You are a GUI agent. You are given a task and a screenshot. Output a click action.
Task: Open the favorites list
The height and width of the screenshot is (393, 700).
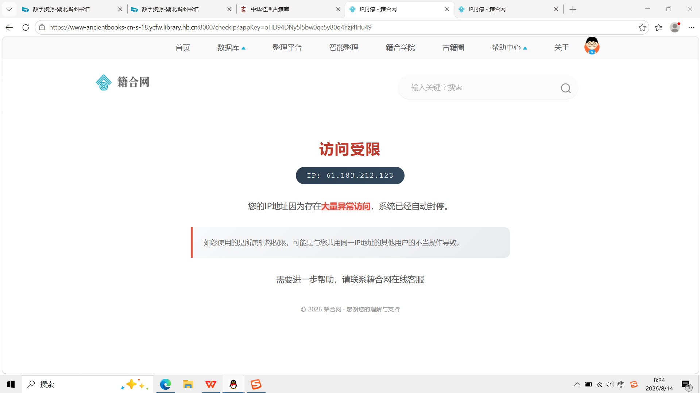click(659, 27)
